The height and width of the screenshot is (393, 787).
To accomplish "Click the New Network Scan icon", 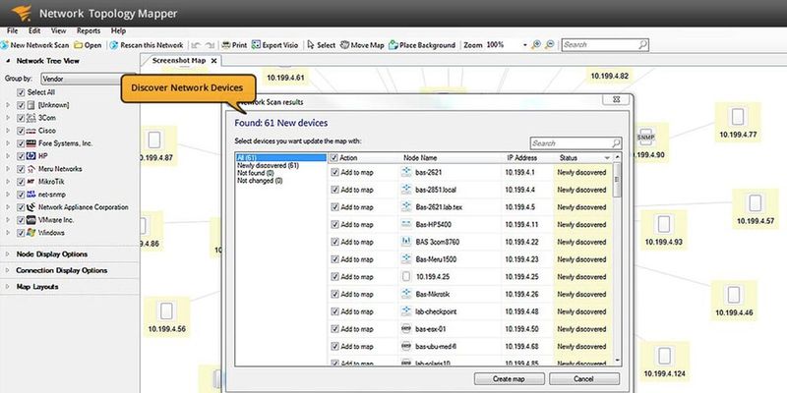I will (x=5, y=45).
